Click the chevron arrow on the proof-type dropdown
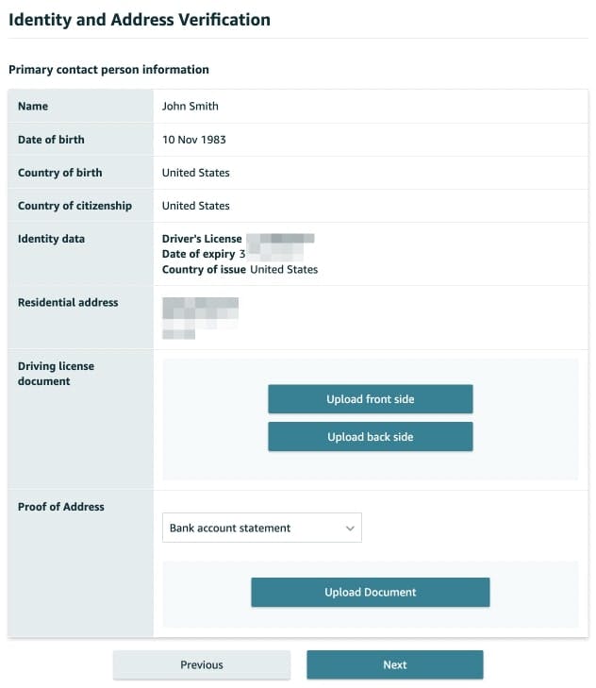The image size is (596, 688). pos(350,529)
